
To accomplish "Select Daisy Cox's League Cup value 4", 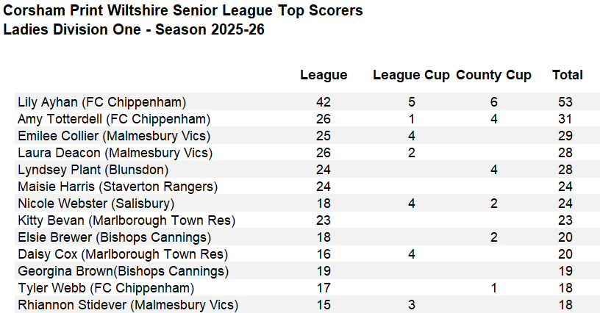I will tap(411, 254).
